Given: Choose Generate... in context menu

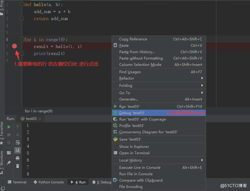Looking at the screenshot, I should tap(159, 99).
